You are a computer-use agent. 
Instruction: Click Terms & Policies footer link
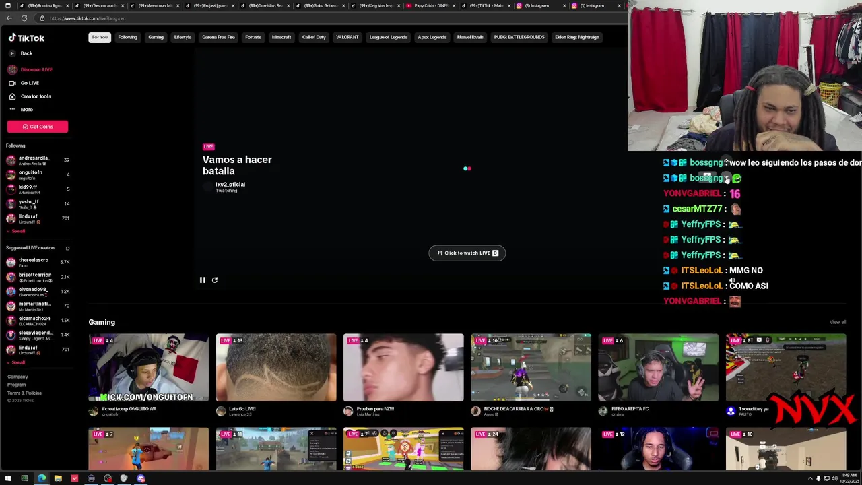[x=24, y=393]
